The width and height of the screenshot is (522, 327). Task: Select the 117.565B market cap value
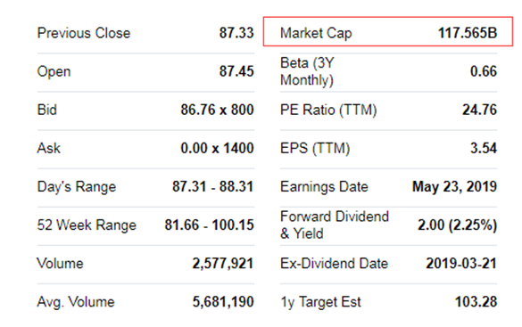468,33
